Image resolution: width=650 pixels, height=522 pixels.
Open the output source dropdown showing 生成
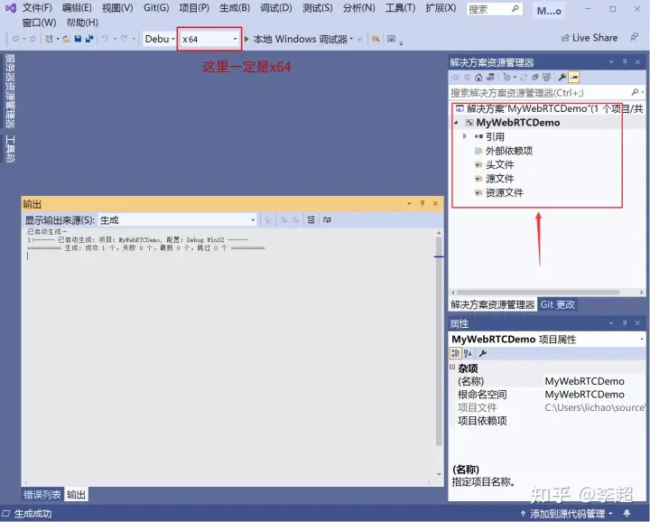click(x=178, y=220)
